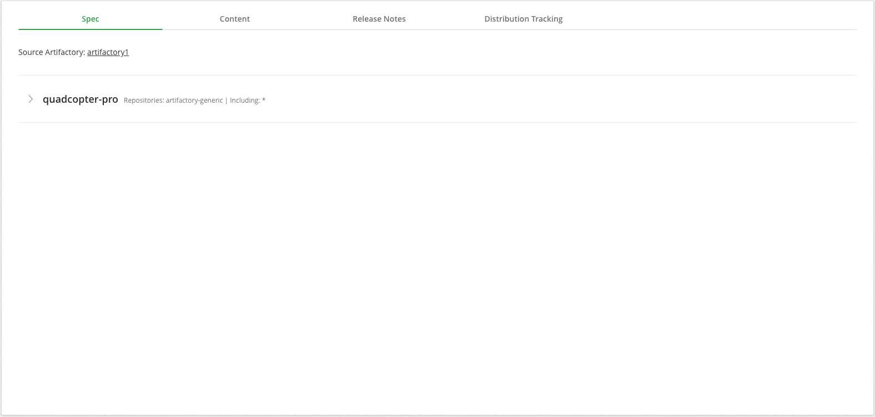875x417 pixels.
Task: Switch to the Spec tab
Action: click(x=90, y=19)
